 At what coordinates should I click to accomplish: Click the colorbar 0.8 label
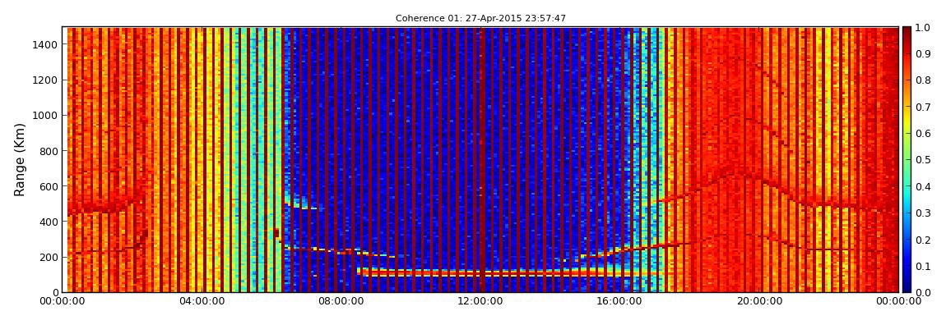coord(922,80)
